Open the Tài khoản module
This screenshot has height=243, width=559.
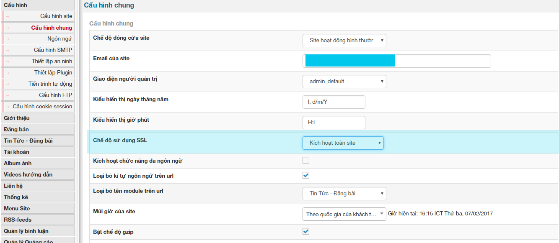(x=37, y=152)
